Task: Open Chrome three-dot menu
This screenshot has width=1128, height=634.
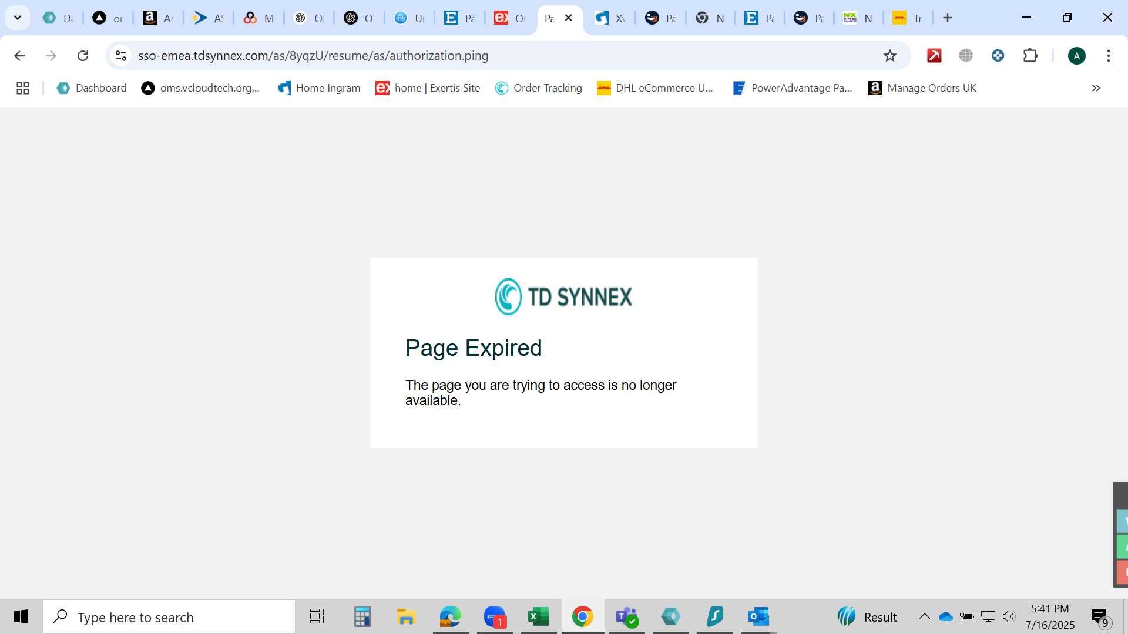Action: pyautogui.click(x=1108, y=56)
